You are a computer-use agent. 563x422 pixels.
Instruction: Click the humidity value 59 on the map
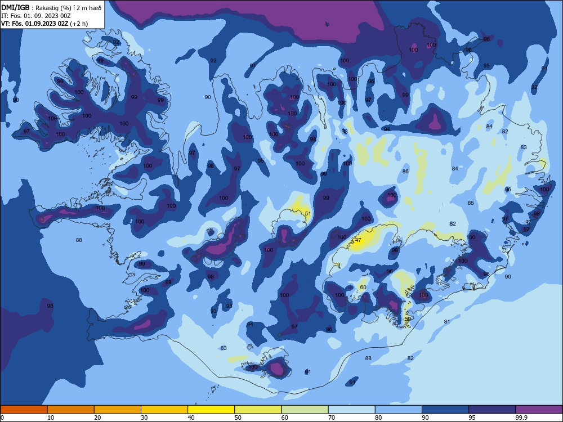pos(408,318)
